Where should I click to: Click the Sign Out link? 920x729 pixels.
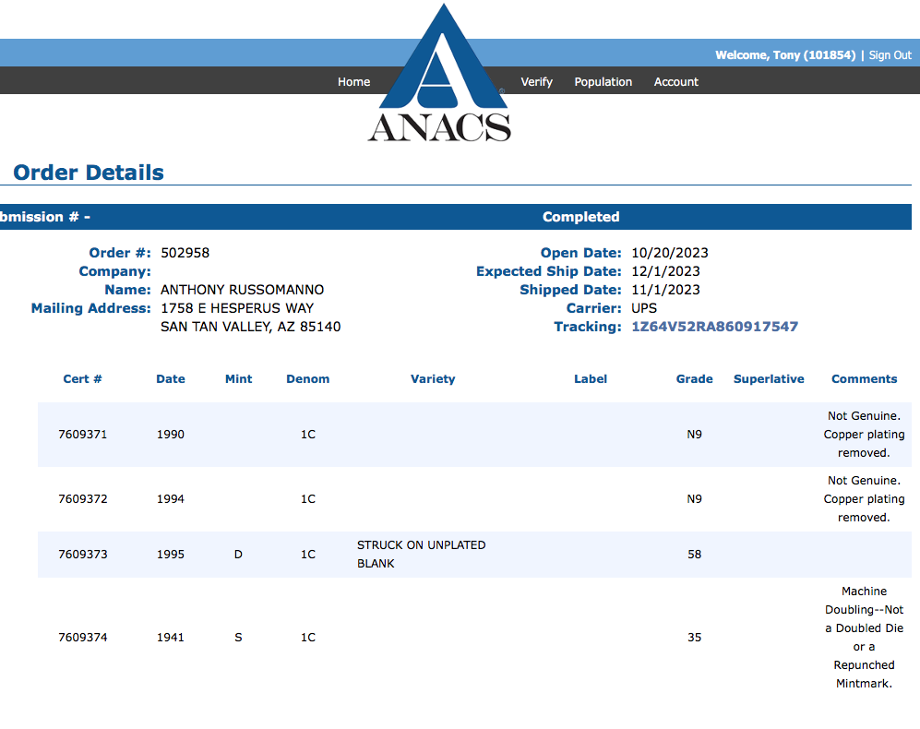pyautogui.click(x=890, y=55)
